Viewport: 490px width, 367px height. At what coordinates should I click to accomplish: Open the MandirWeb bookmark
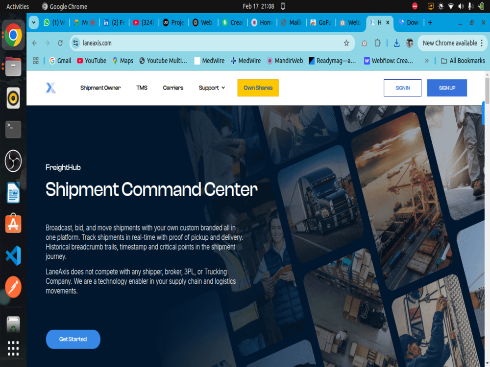pyautogui.click(x=285, y=61)
